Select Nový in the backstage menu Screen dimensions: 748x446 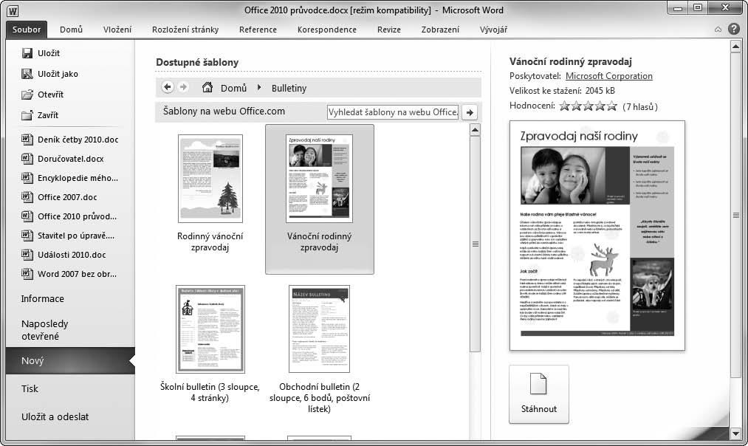[x=70, y=360]
